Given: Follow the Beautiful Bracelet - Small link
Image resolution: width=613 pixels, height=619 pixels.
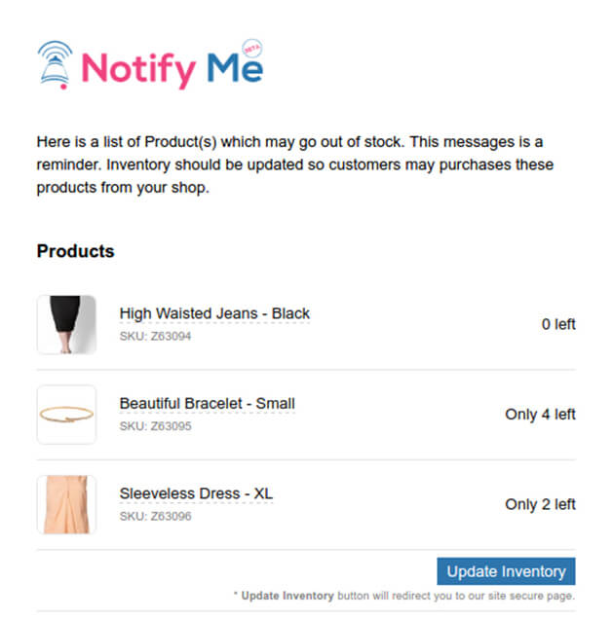Looking at the screenshot, I should [207, 403].
